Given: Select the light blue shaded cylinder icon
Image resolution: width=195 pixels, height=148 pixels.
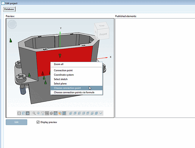Looking at the screenshot, I should coord(23,113).
